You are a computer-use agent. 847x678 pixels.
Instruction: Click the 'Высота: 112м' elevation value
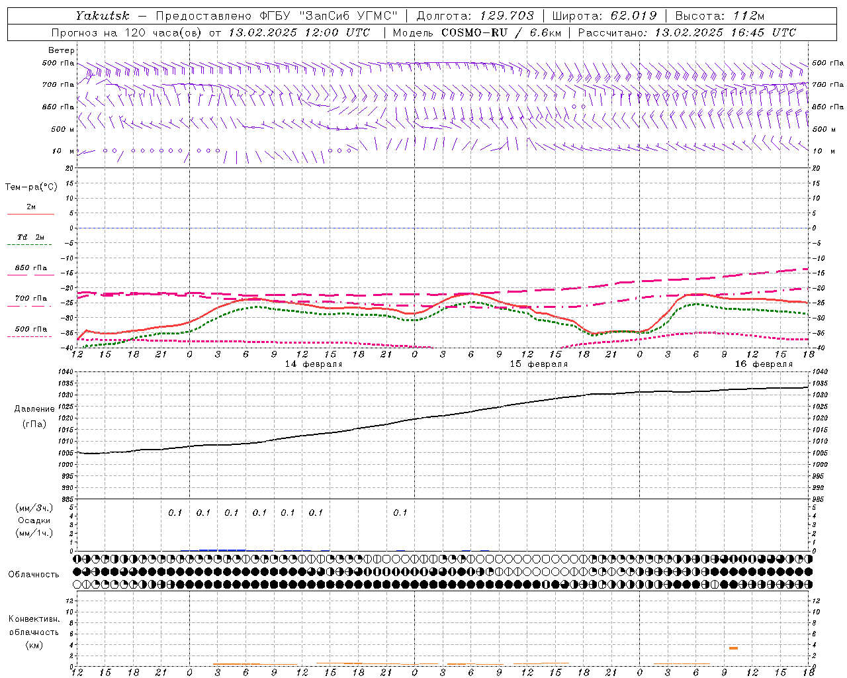(x=719, y=15)
